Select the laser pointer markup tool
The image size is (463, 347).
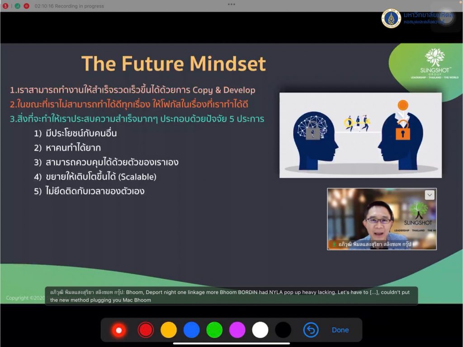[x=119, y=330]
